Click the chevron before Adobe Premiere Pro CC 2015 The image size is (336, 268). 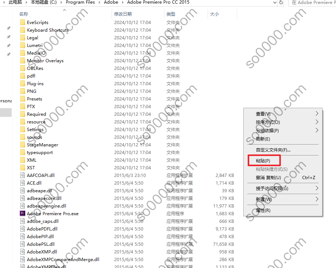[x=123, y=2]
